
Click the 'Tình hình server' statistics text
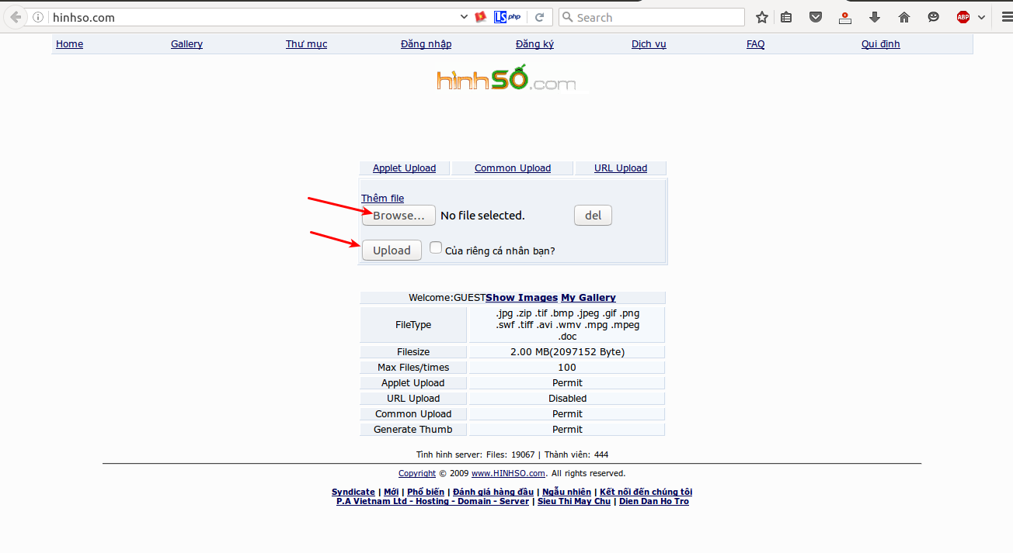click(513, 454)
